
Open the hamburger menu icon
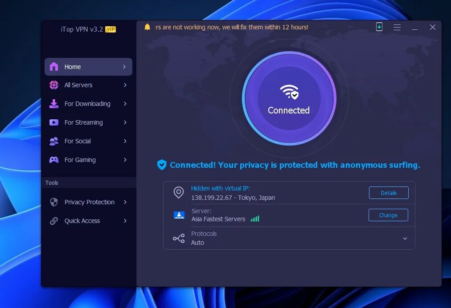point(397,27)
